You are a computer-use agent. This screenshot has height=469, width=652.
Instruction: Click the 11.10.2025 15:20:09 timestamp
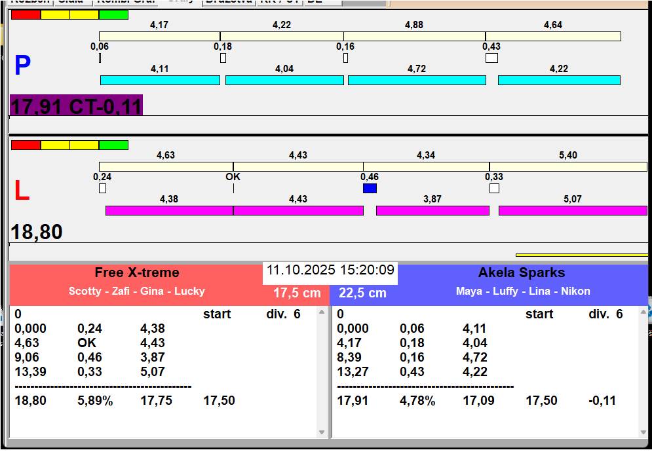(330, 271)
